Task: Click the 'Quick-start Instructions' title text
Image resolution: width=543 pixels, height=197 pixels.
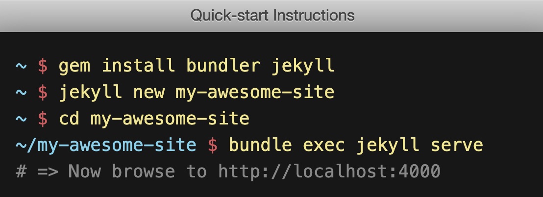Action: [x=272, y=16]
